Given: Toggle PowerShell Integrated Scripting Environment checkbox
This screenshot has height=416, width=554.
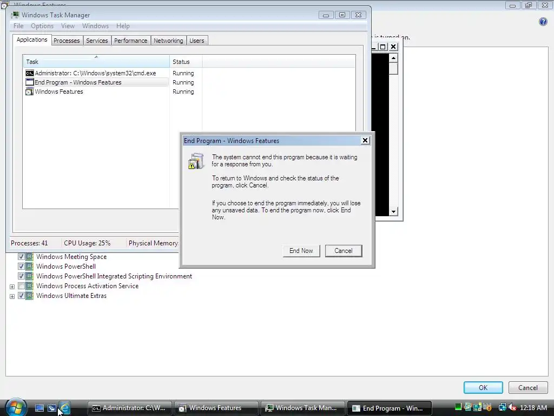Looking at the screenshot, I should pos(21,276).
